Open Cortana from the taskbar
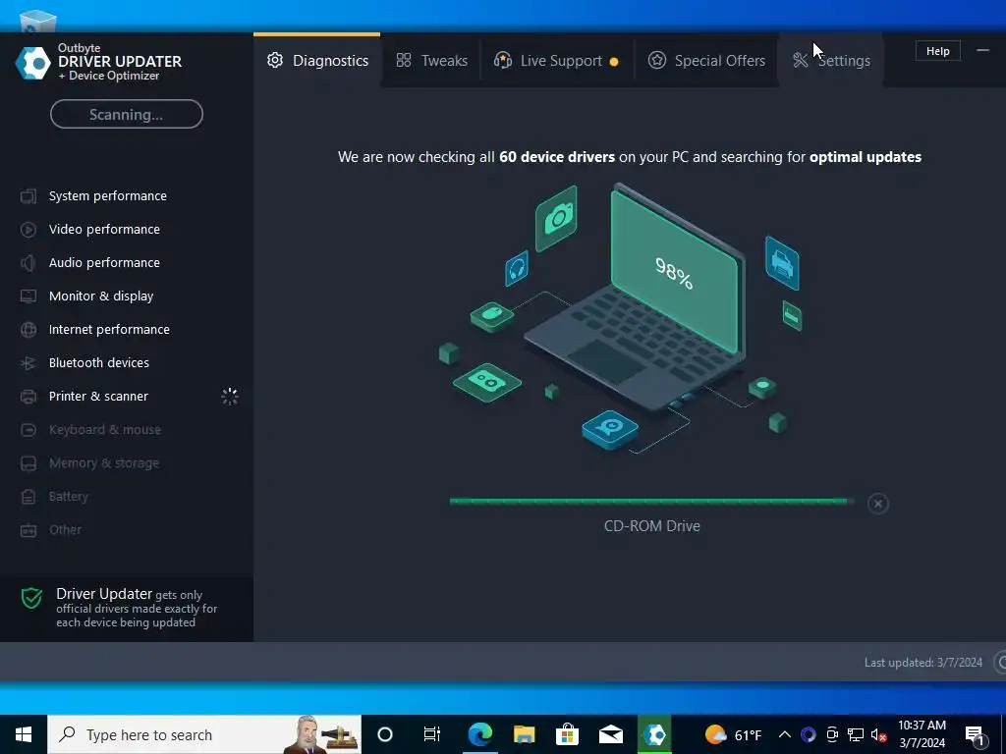The image size is (1006, 754). click(385, 734)
